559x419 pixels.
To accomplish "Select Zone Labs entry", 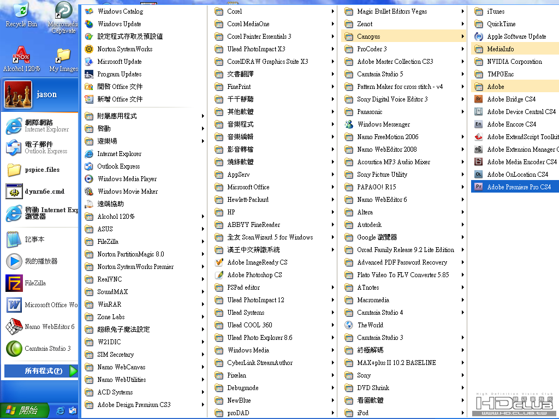I will coord(144,317).
